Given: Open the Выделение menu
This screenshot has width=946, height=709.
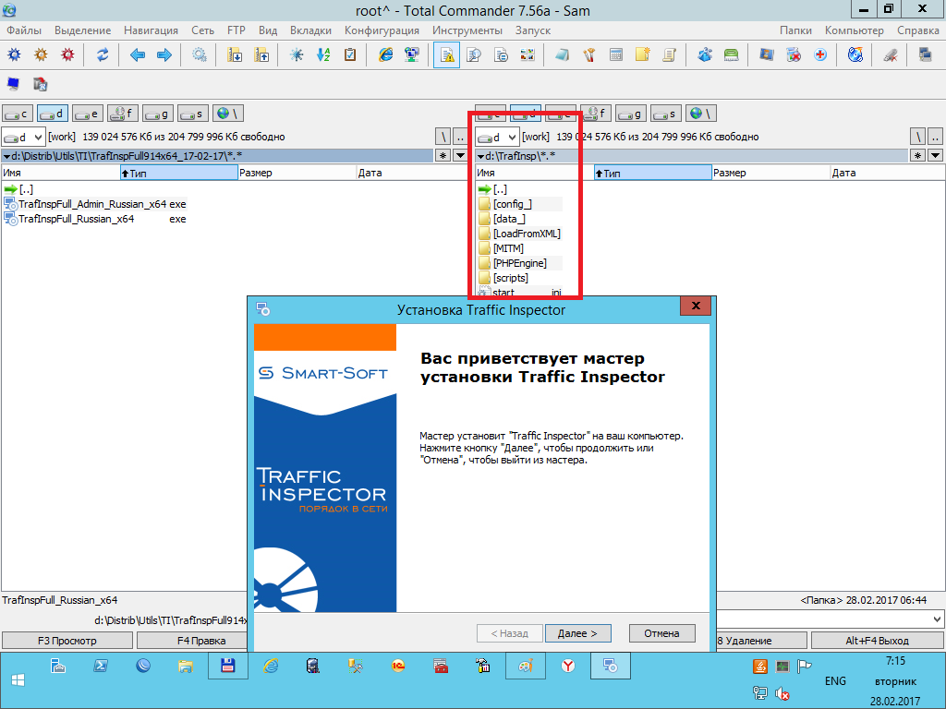Looking at the screenshot, I should click(x=82, y=30).
